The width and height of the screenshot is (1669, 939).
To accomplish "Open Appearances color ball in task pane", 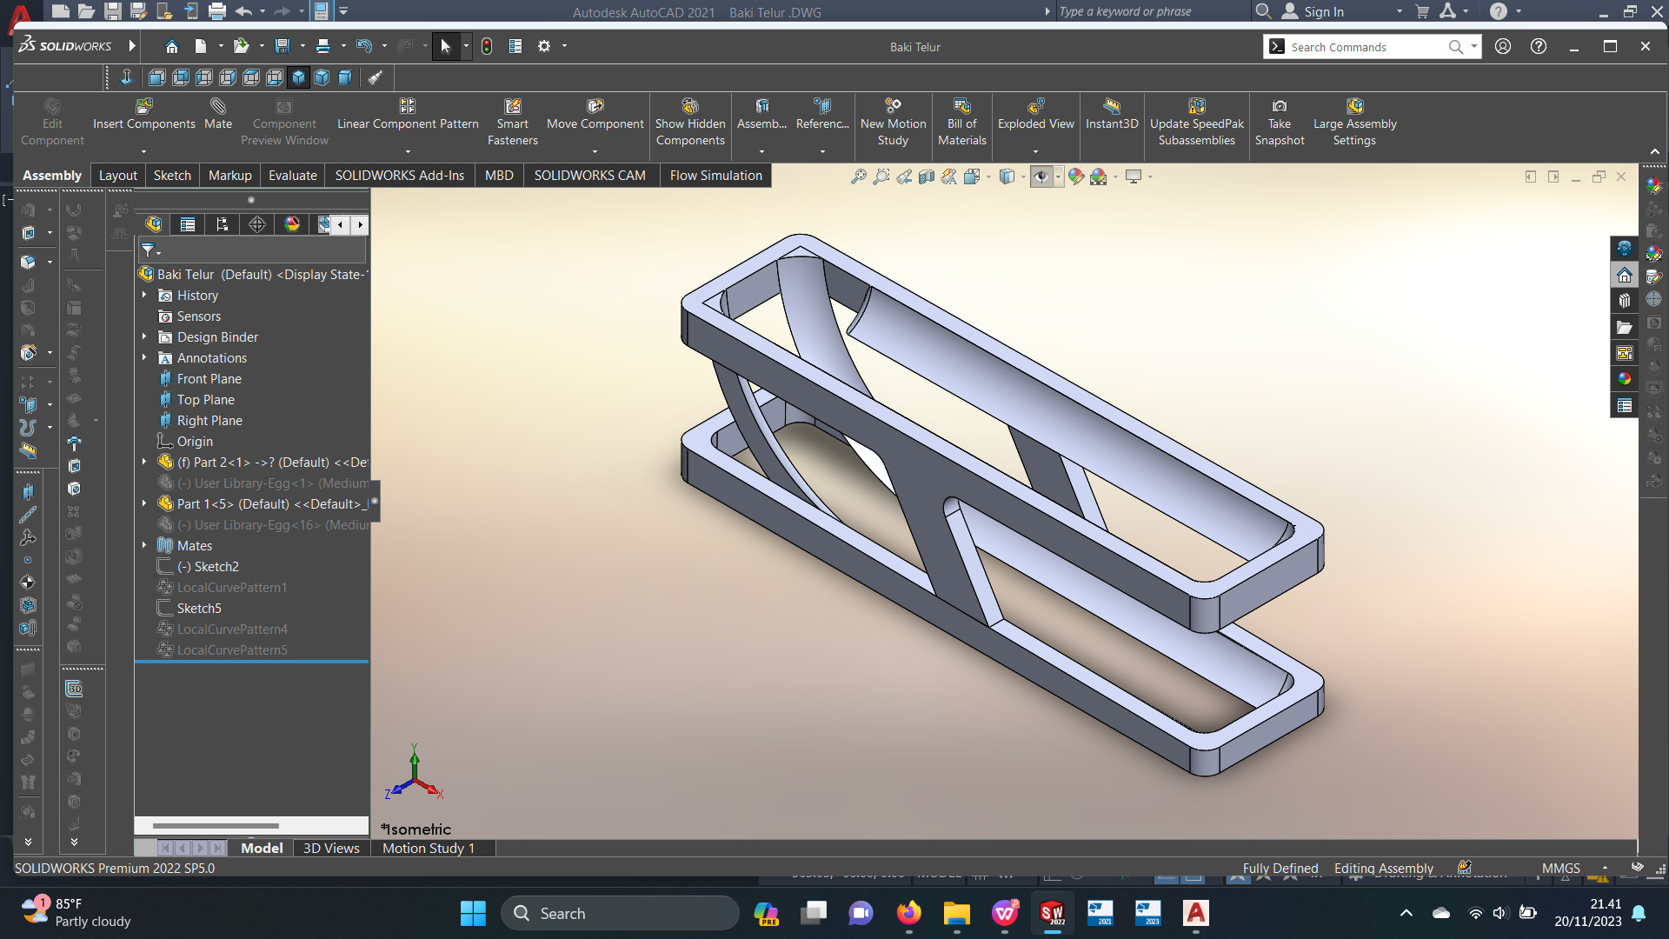I will pos(1624,380).
